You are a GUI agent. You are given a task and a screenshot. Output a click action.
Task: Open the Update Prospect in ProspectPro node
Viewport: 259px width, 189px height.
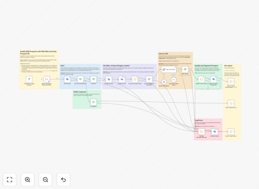[x=214, y=79]
